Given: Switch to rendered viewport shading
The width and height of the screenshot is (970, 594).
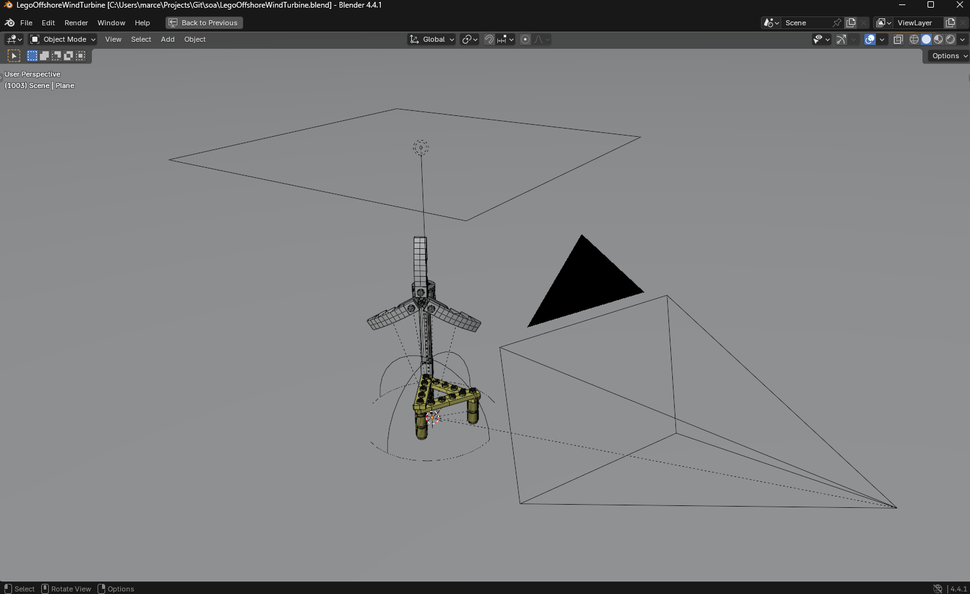Looking at the screenshot, I should click(x=950, y=39).
